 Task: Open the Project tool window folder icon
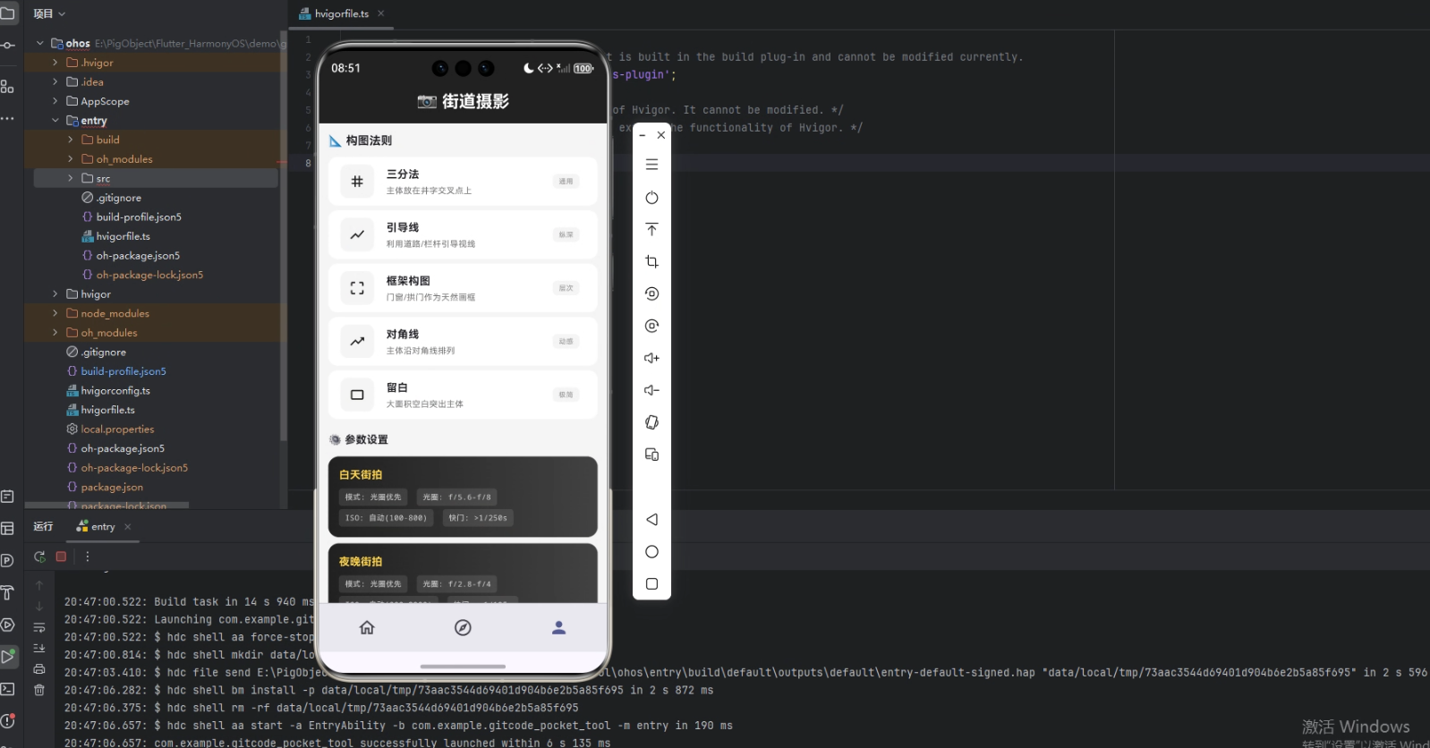pyautogui.click(x=8, y=13)
